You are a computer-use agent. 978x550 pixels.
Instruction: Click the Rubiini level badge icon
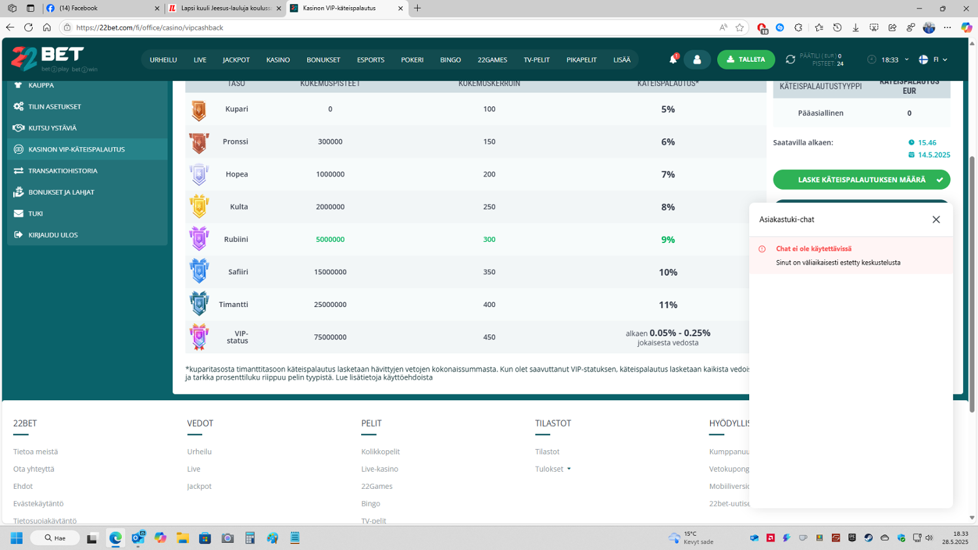click(x=199, y=239)
